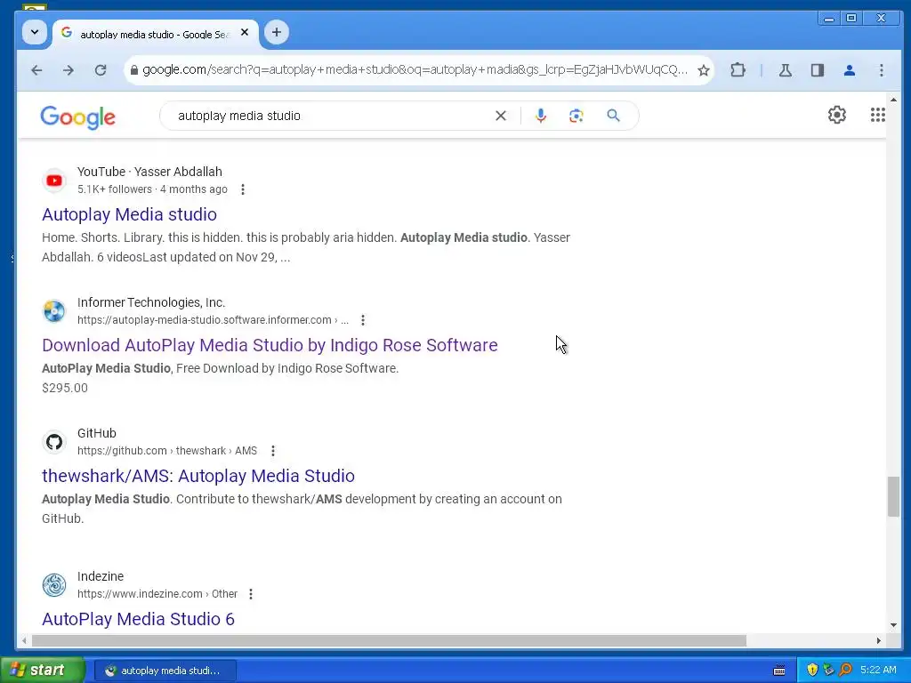Open the Google apps grid
Viewport: 911px width, 683px height.
878,115
